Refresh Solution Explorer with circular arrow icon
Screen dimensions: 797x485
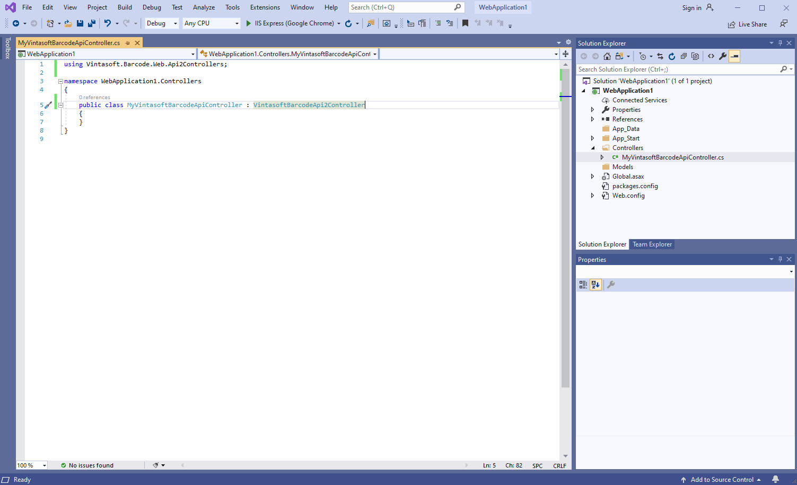[672, 56]
